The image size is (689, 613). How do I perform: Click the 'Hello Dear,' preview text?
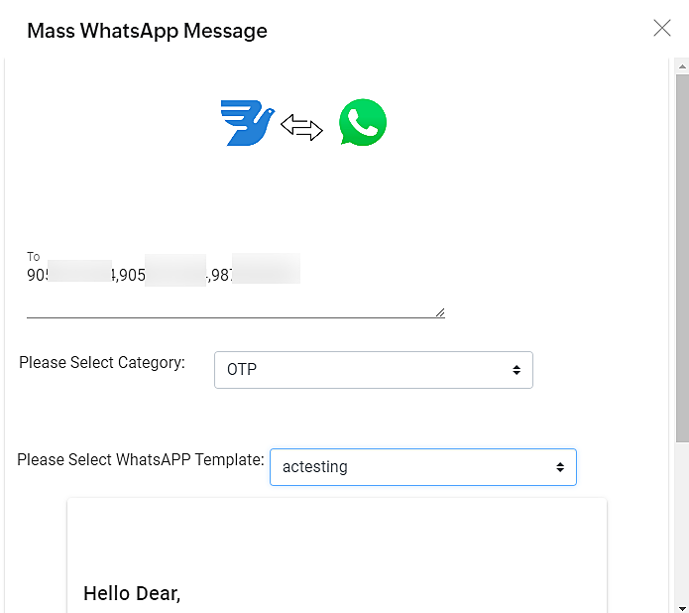pos(132,594)
